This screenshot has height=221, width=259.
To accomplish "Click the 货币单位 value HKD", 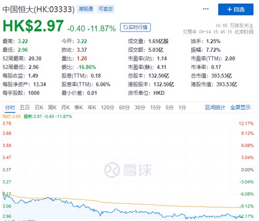I will 159,93.
